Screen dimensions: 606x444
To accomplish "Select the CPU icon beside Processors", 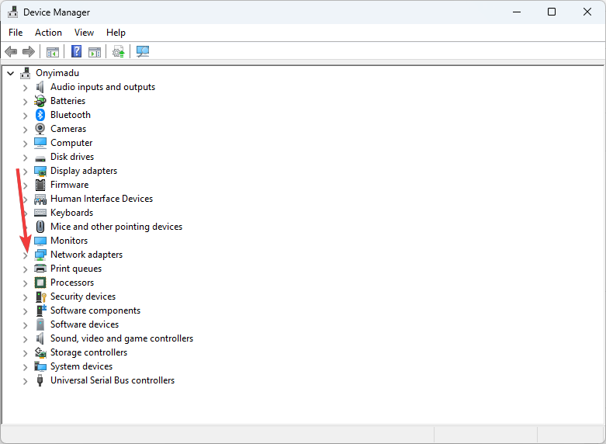I will coord(40,283).
